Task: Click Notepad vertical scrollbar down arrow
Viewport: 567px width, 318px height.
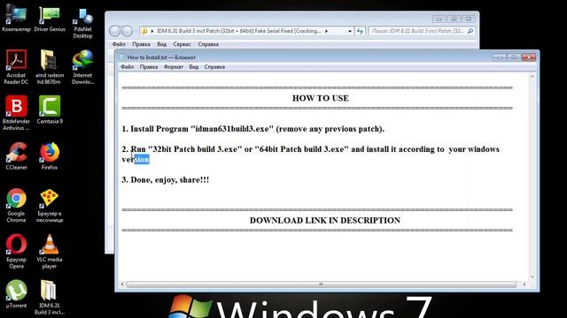Action: (532, 277)
